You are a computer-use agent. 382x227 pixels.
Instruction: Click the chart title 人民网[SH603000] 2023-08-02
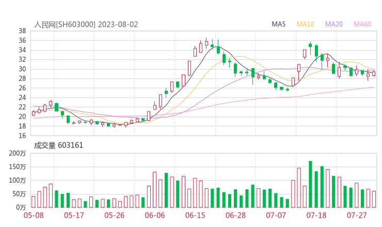(x=86, y=24)
